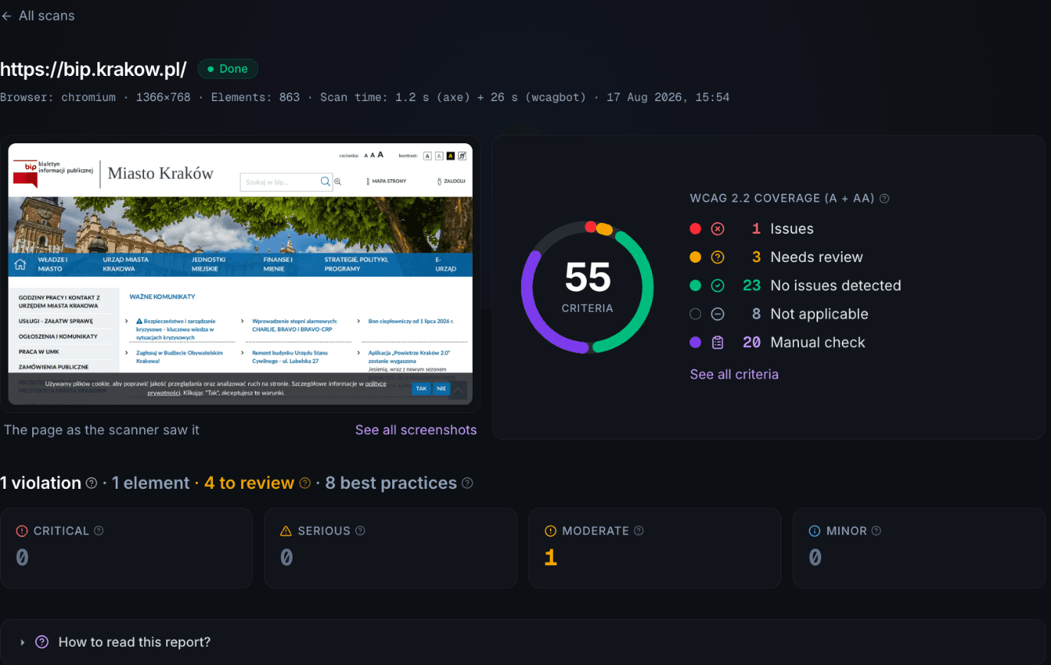Click help icon next to CRITICAL label
The width and height of the screenshot is (1051, 665).
98,531
